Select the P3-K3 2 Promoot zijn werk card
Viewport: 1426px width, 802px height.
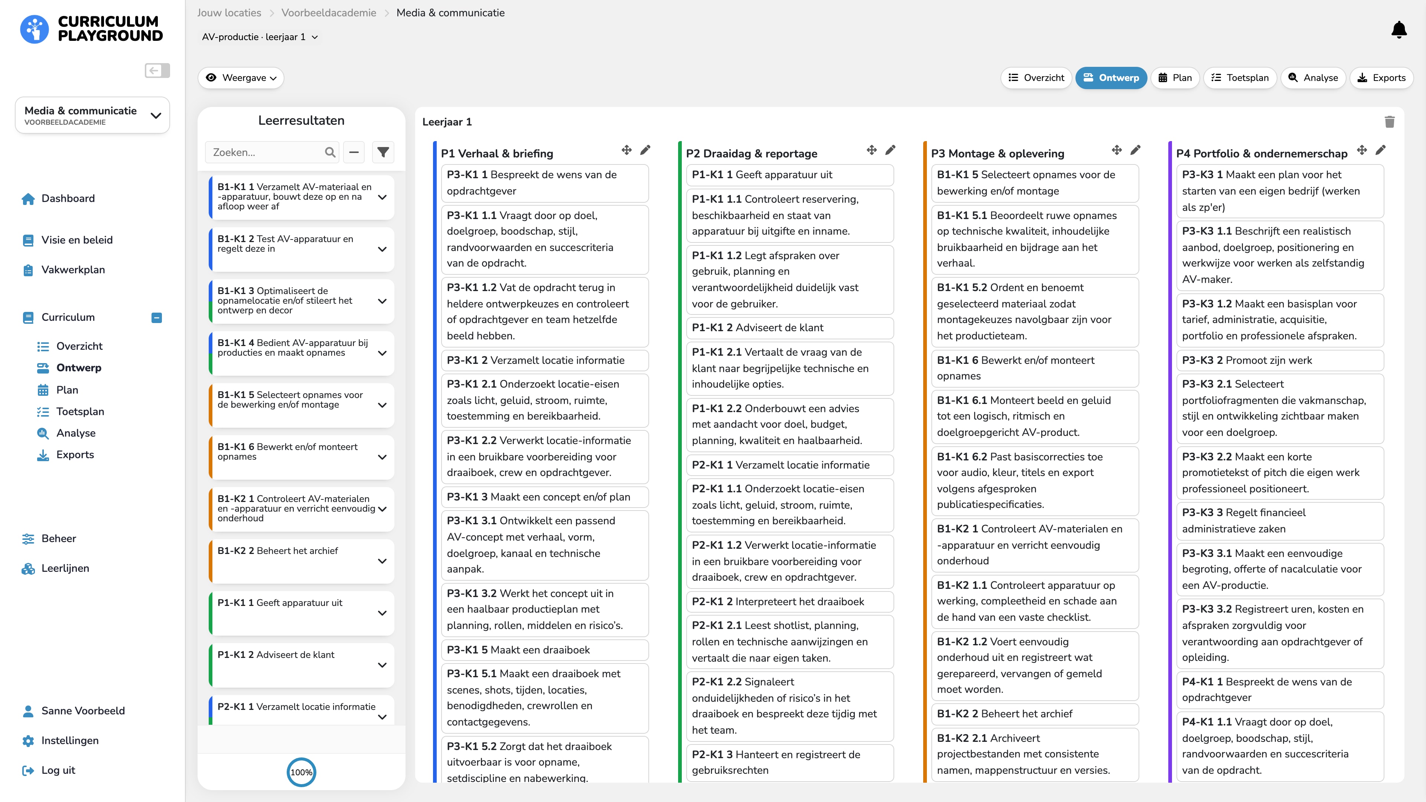pos(1280,360)
